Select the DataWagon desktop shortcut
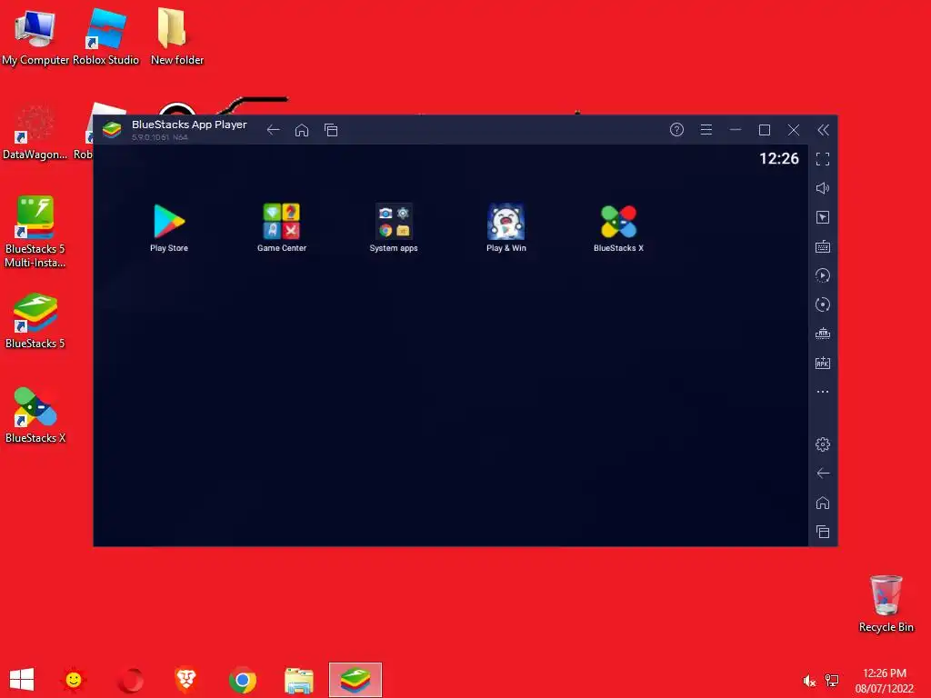The height and width of the screenshot is (698, 931). [x=35, y=134]
